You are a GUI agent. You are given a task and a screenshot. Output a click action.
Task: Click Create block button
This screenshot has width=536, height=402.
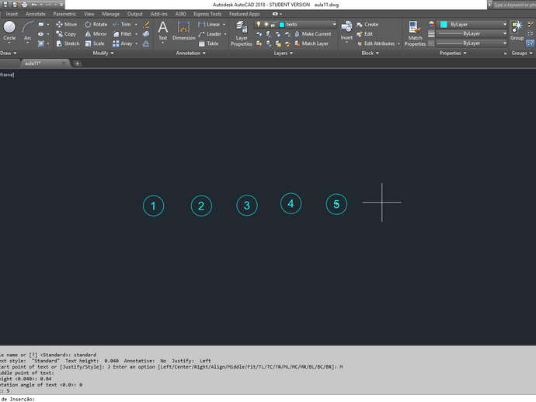tap(367, 24)
